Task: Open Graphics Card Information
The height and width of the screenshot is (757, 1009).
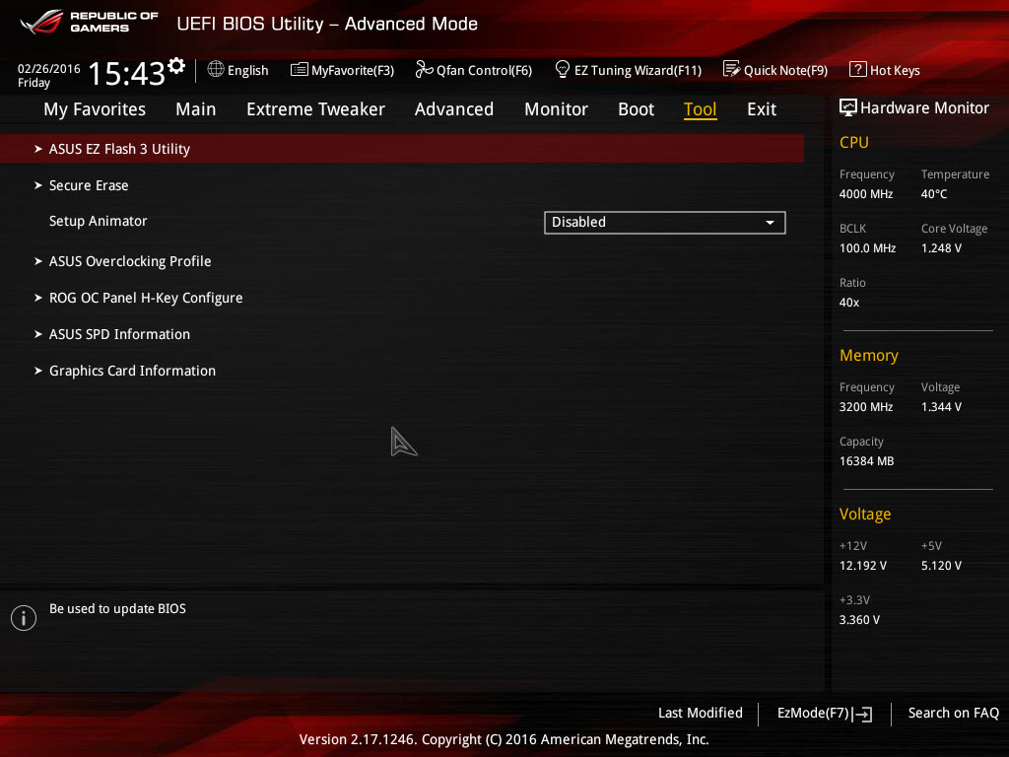Action: (402, 371)
